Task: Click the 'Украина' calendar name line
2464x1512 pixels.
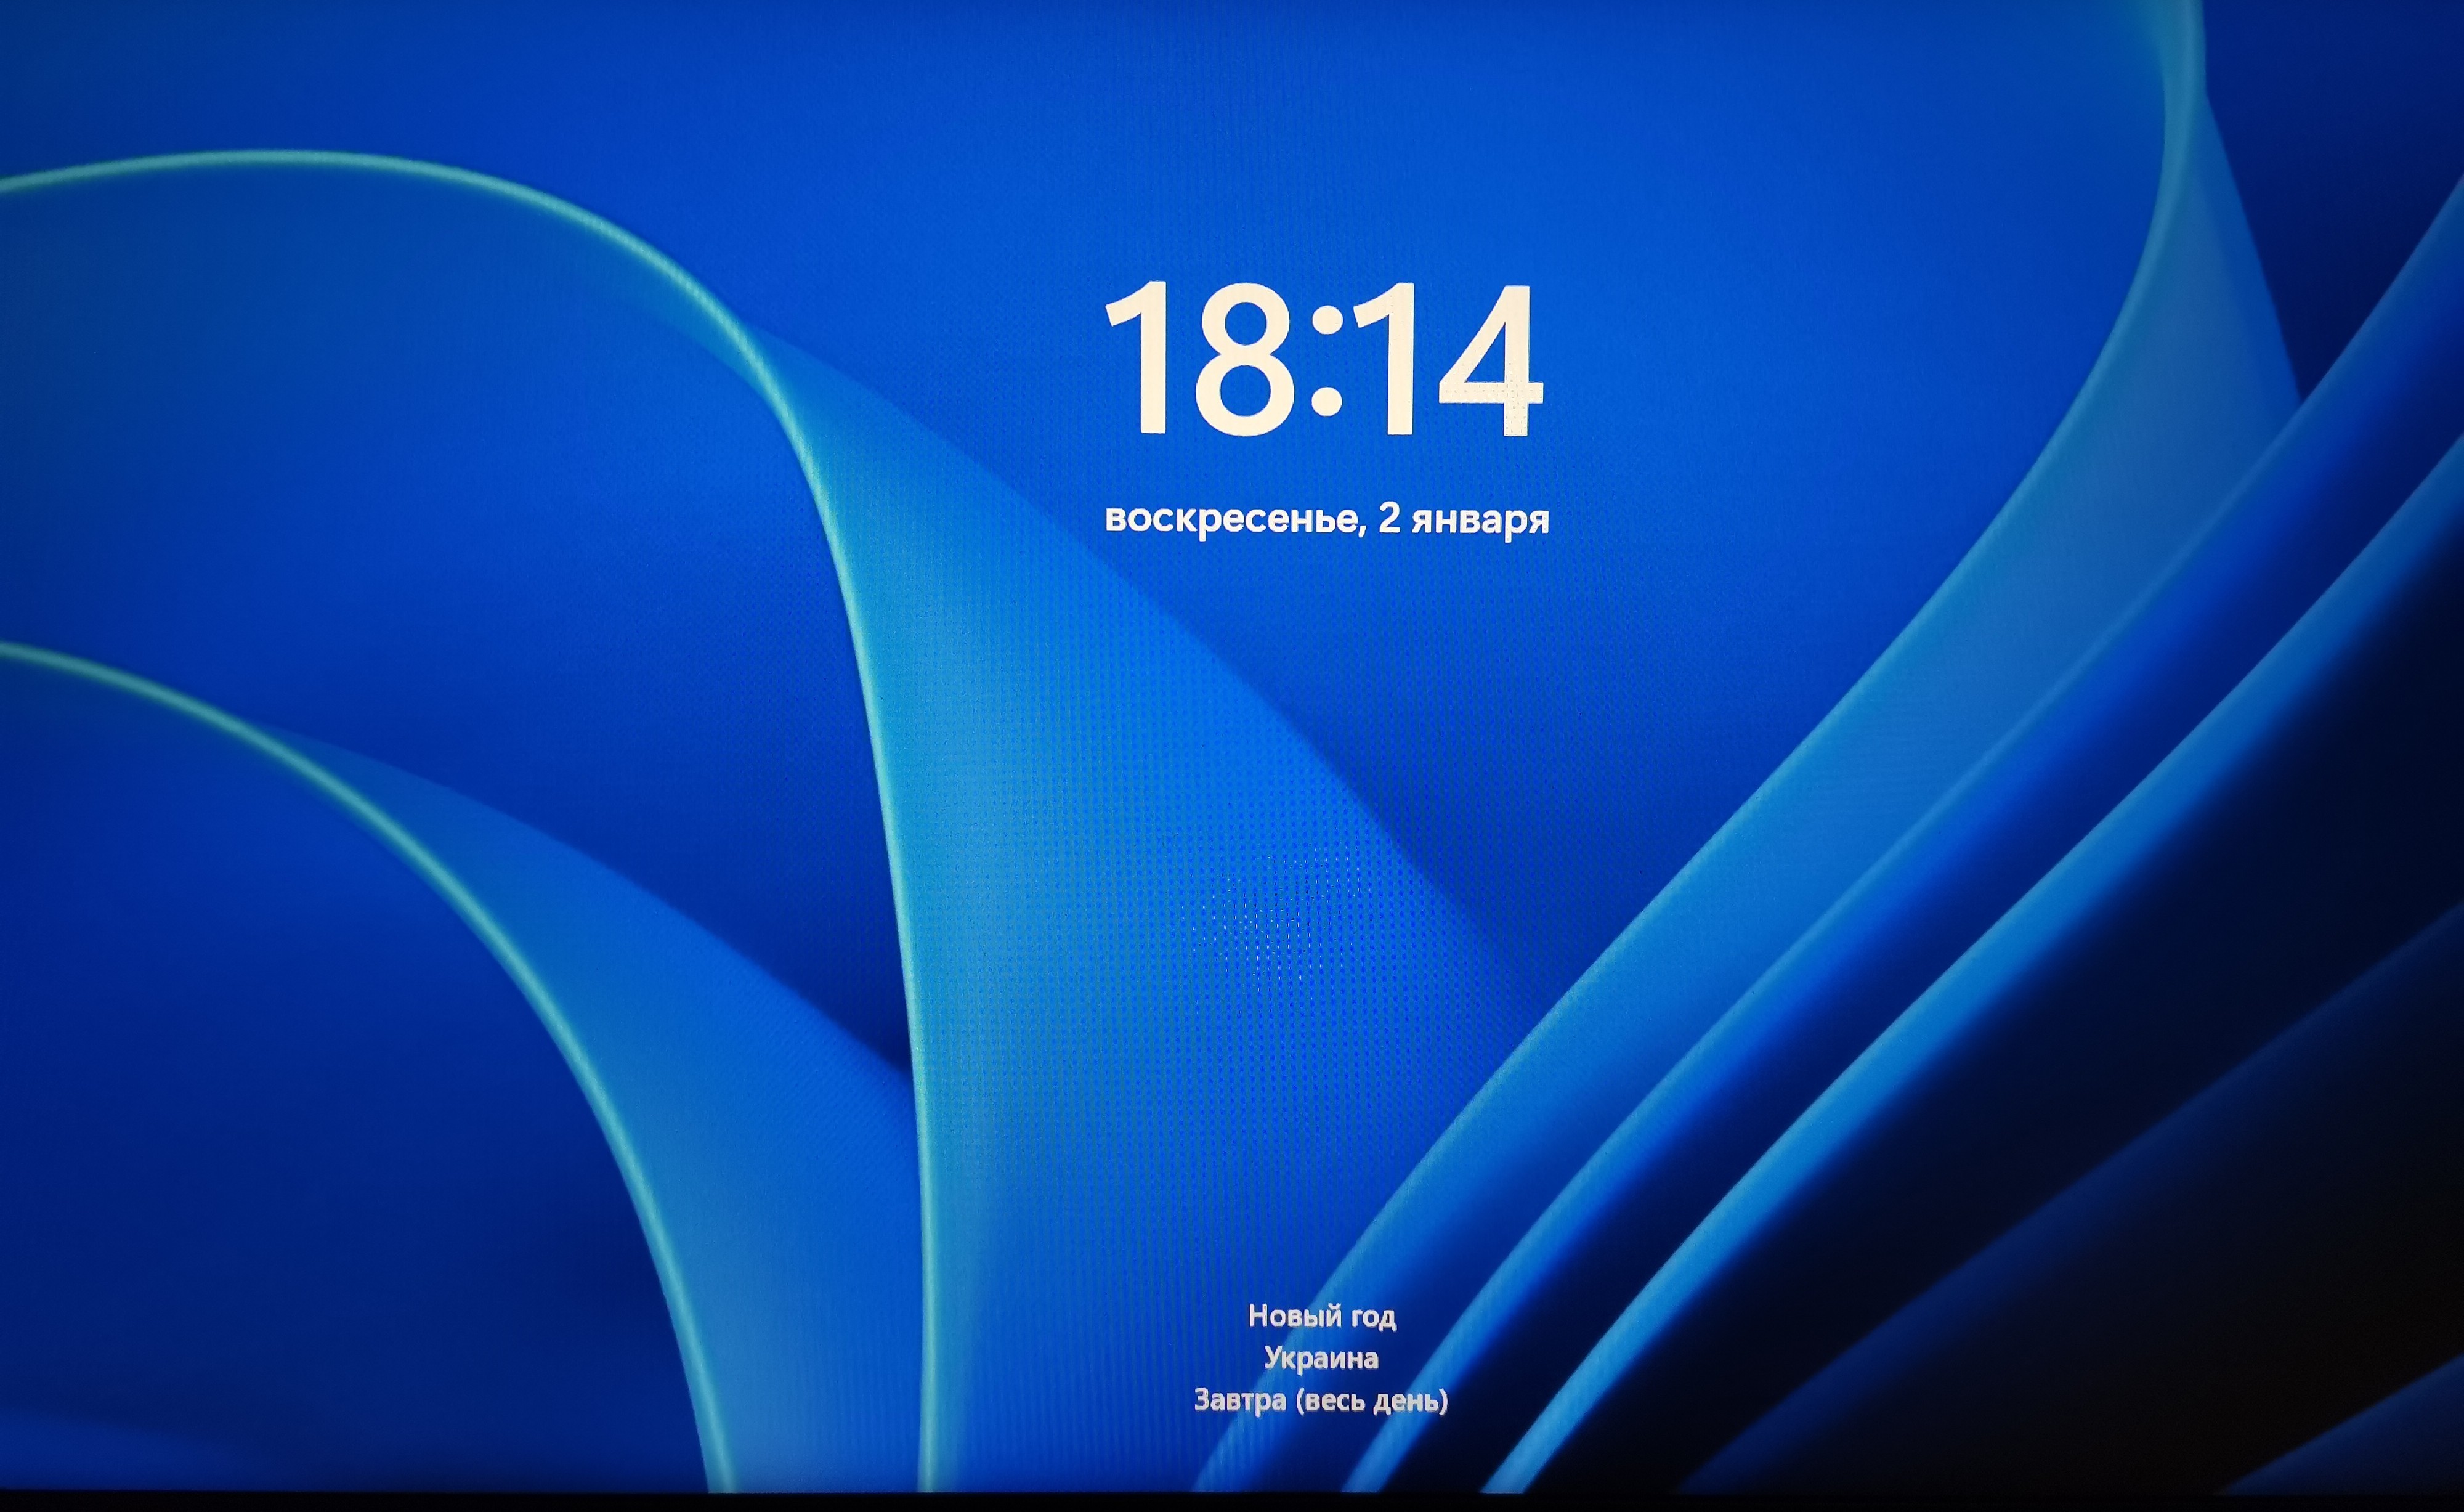Action: tap(1321, 1358)
